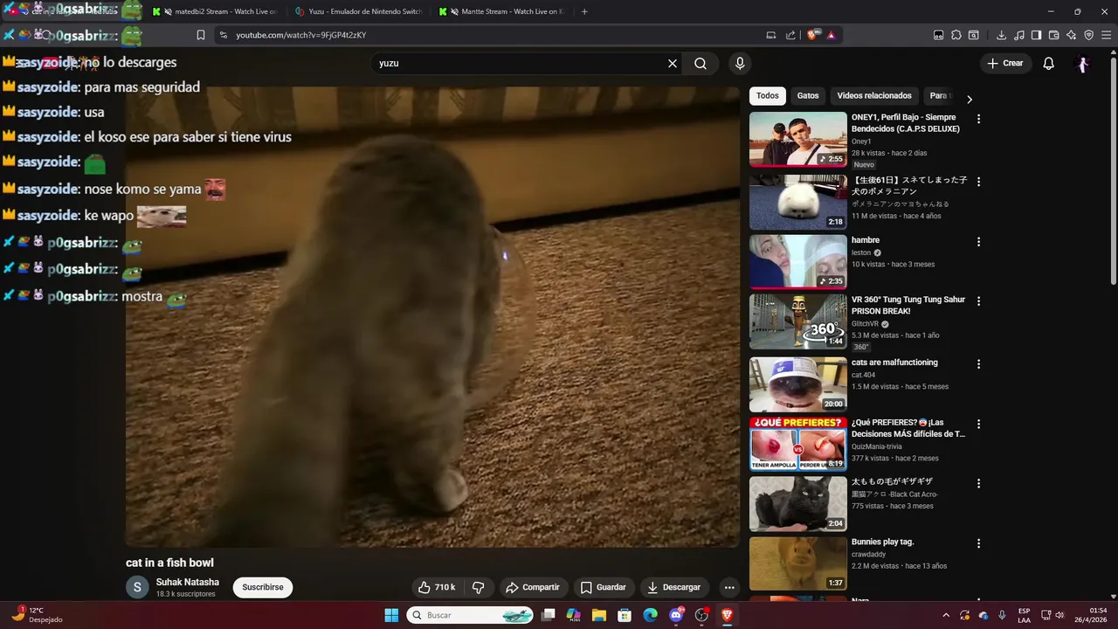Toggle browser sidebar panel
Viewport: 1118px width, 629px height.
1037,35
